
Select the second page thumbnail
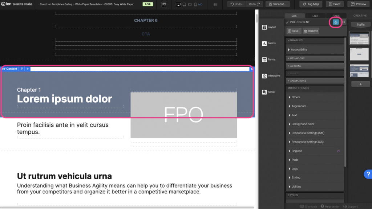pyautogui.click(x=359, y=54)
